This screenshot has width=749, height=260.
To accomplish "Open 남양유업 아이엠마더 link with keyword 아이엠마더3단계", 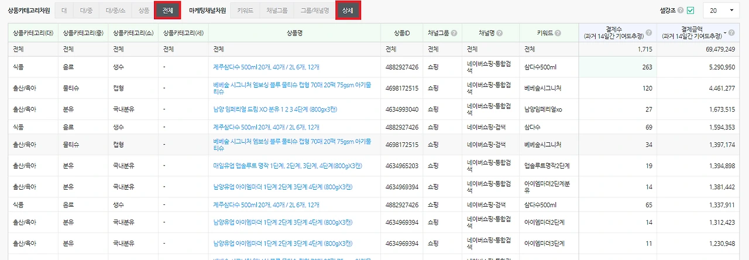I will pyautogui.click(x=283, y=244).
